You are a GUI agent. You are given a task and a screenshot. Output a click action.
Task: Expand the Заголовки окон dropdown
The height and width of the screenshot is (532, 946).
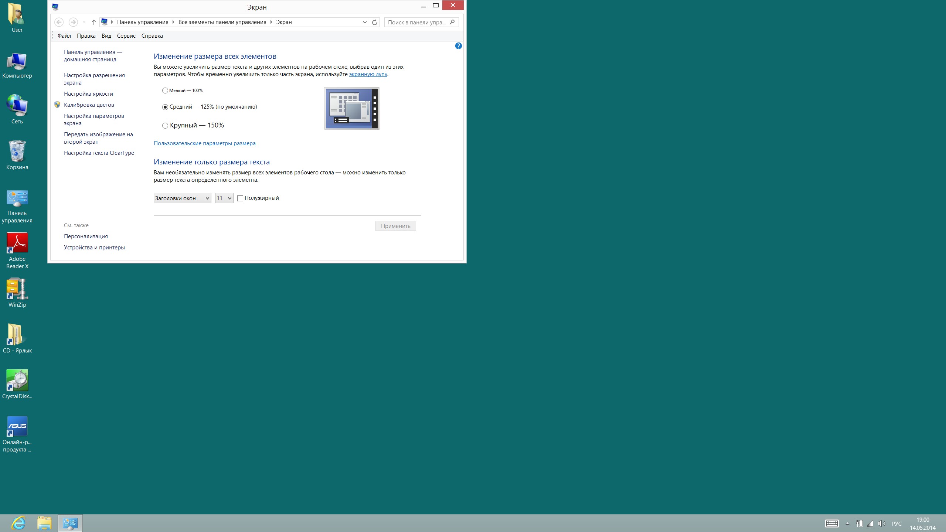click(x=182, y=198)
